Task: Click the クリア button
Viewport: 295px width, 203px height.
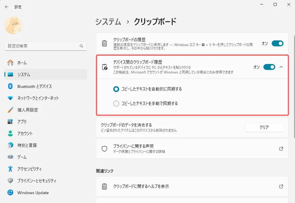Action: tap(264, 128)
